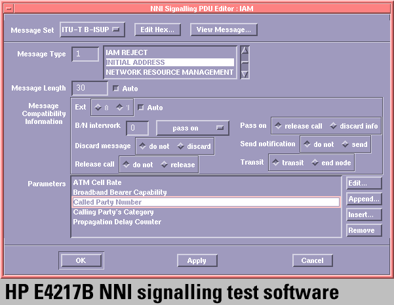Select Called Party Number parameter

coord(206,202)
